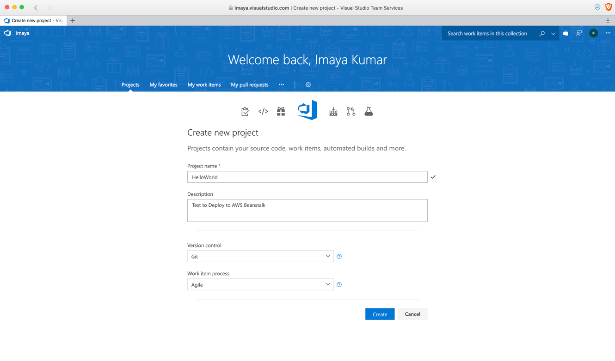
Task: Open the Test flask icon
Action: point(369,111)
